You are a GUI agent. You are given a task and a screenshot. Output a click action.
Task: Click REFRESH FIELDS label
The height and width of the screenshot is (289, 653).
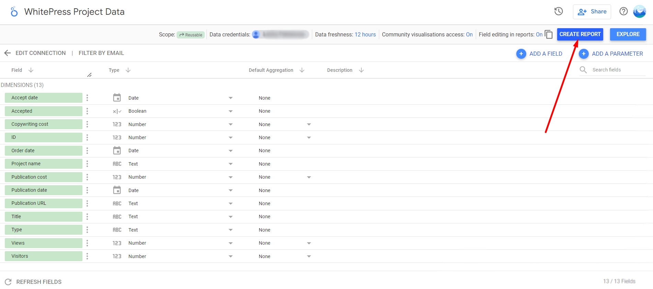(39, 282)
